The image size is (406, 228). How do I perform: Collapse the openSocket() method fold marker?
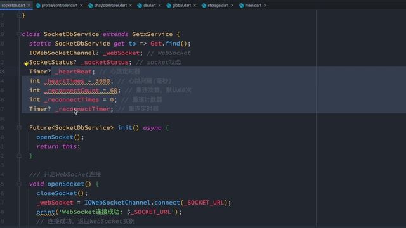click(x=19, y=184)
